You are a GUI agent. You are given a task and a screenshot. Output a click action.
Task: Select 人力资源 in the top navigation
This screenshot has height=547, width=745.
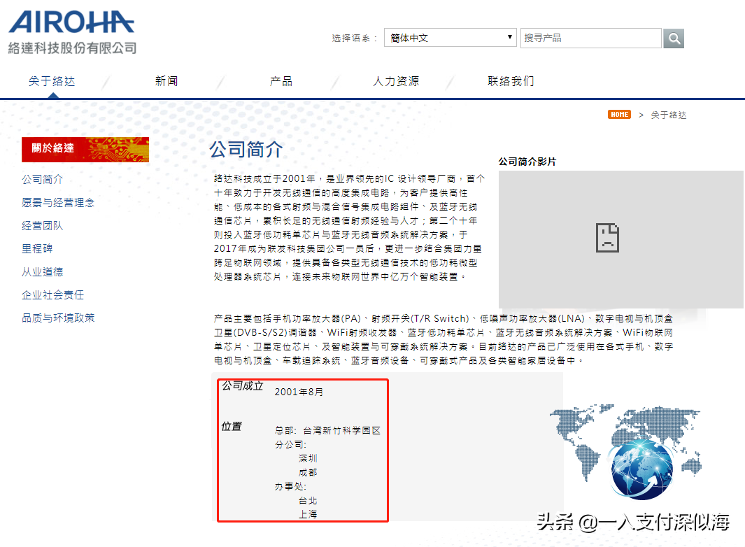(396, 81)
